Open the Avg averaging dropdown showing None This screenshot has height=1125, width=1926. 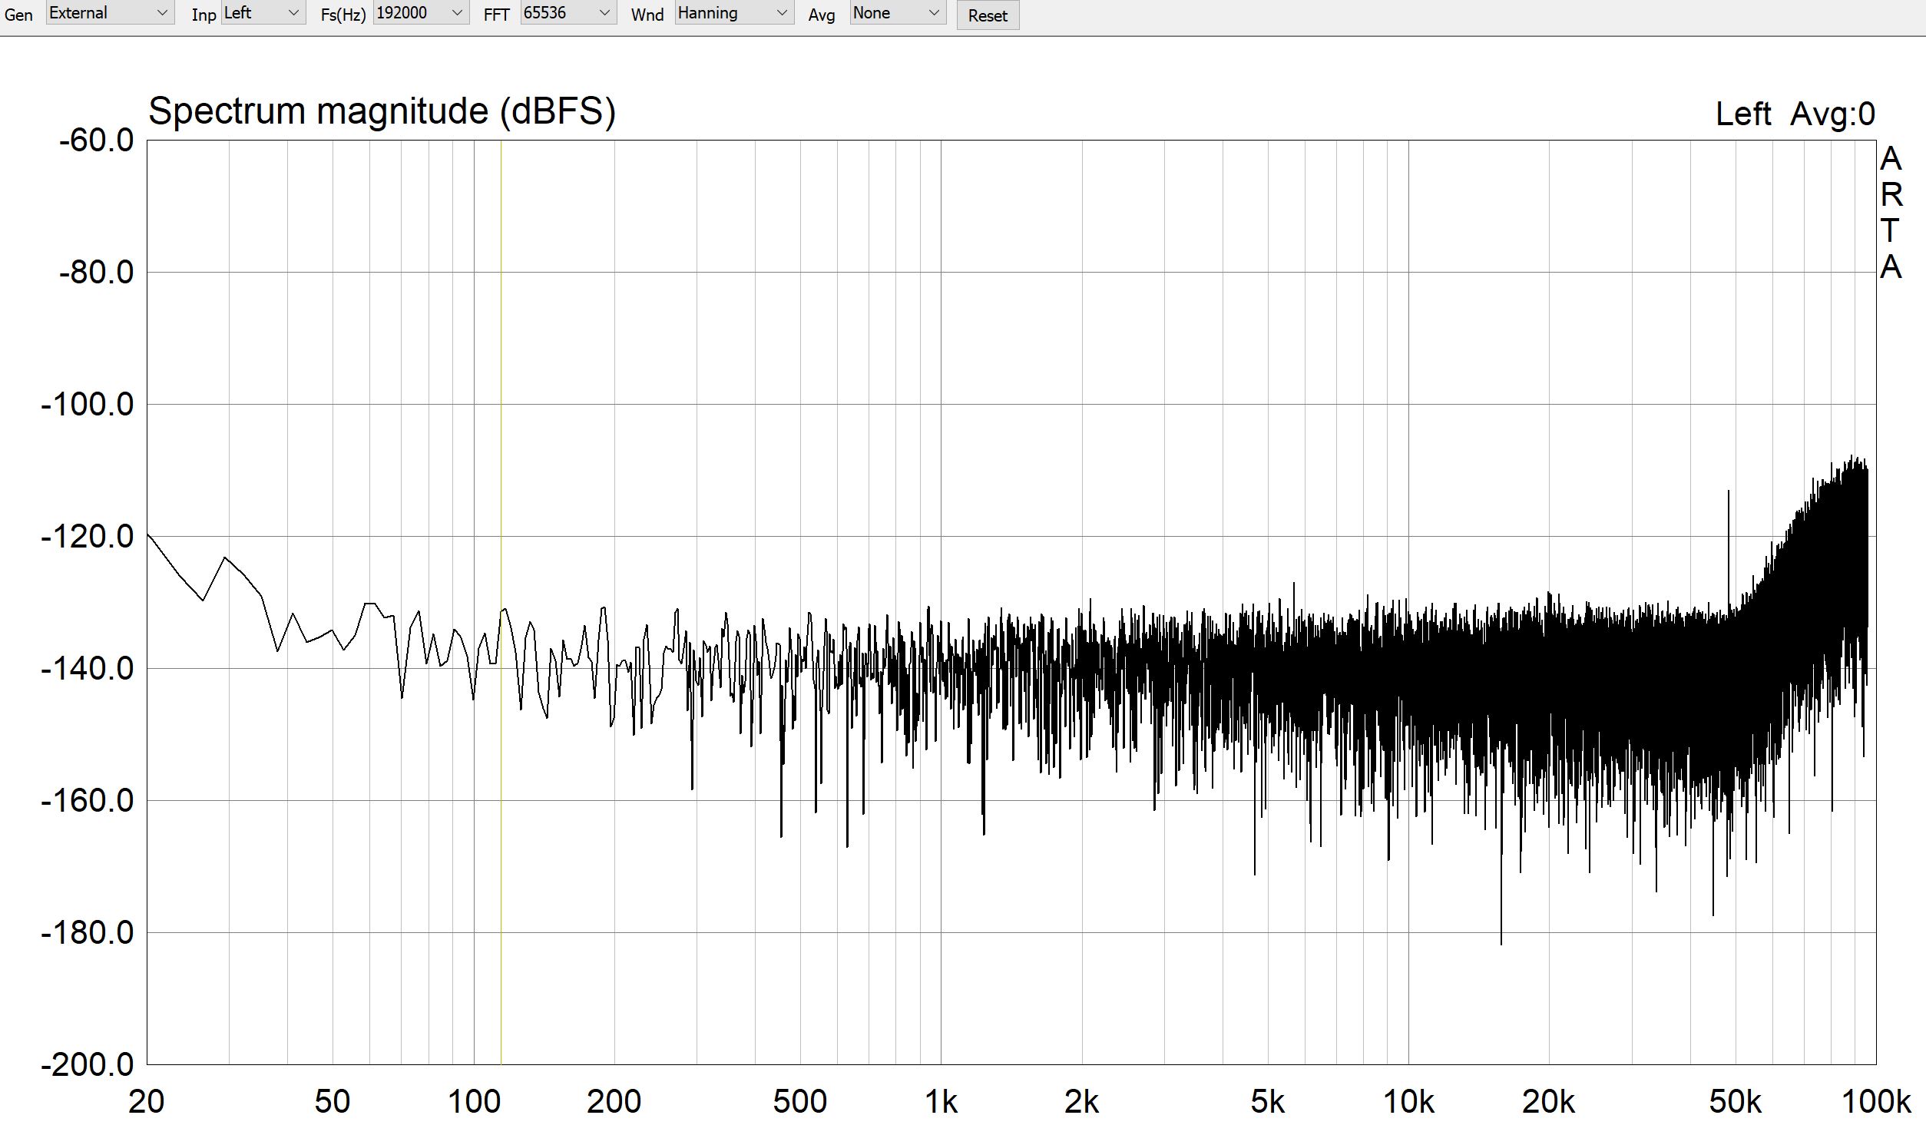pyautogui.click(x=898, y=13)
